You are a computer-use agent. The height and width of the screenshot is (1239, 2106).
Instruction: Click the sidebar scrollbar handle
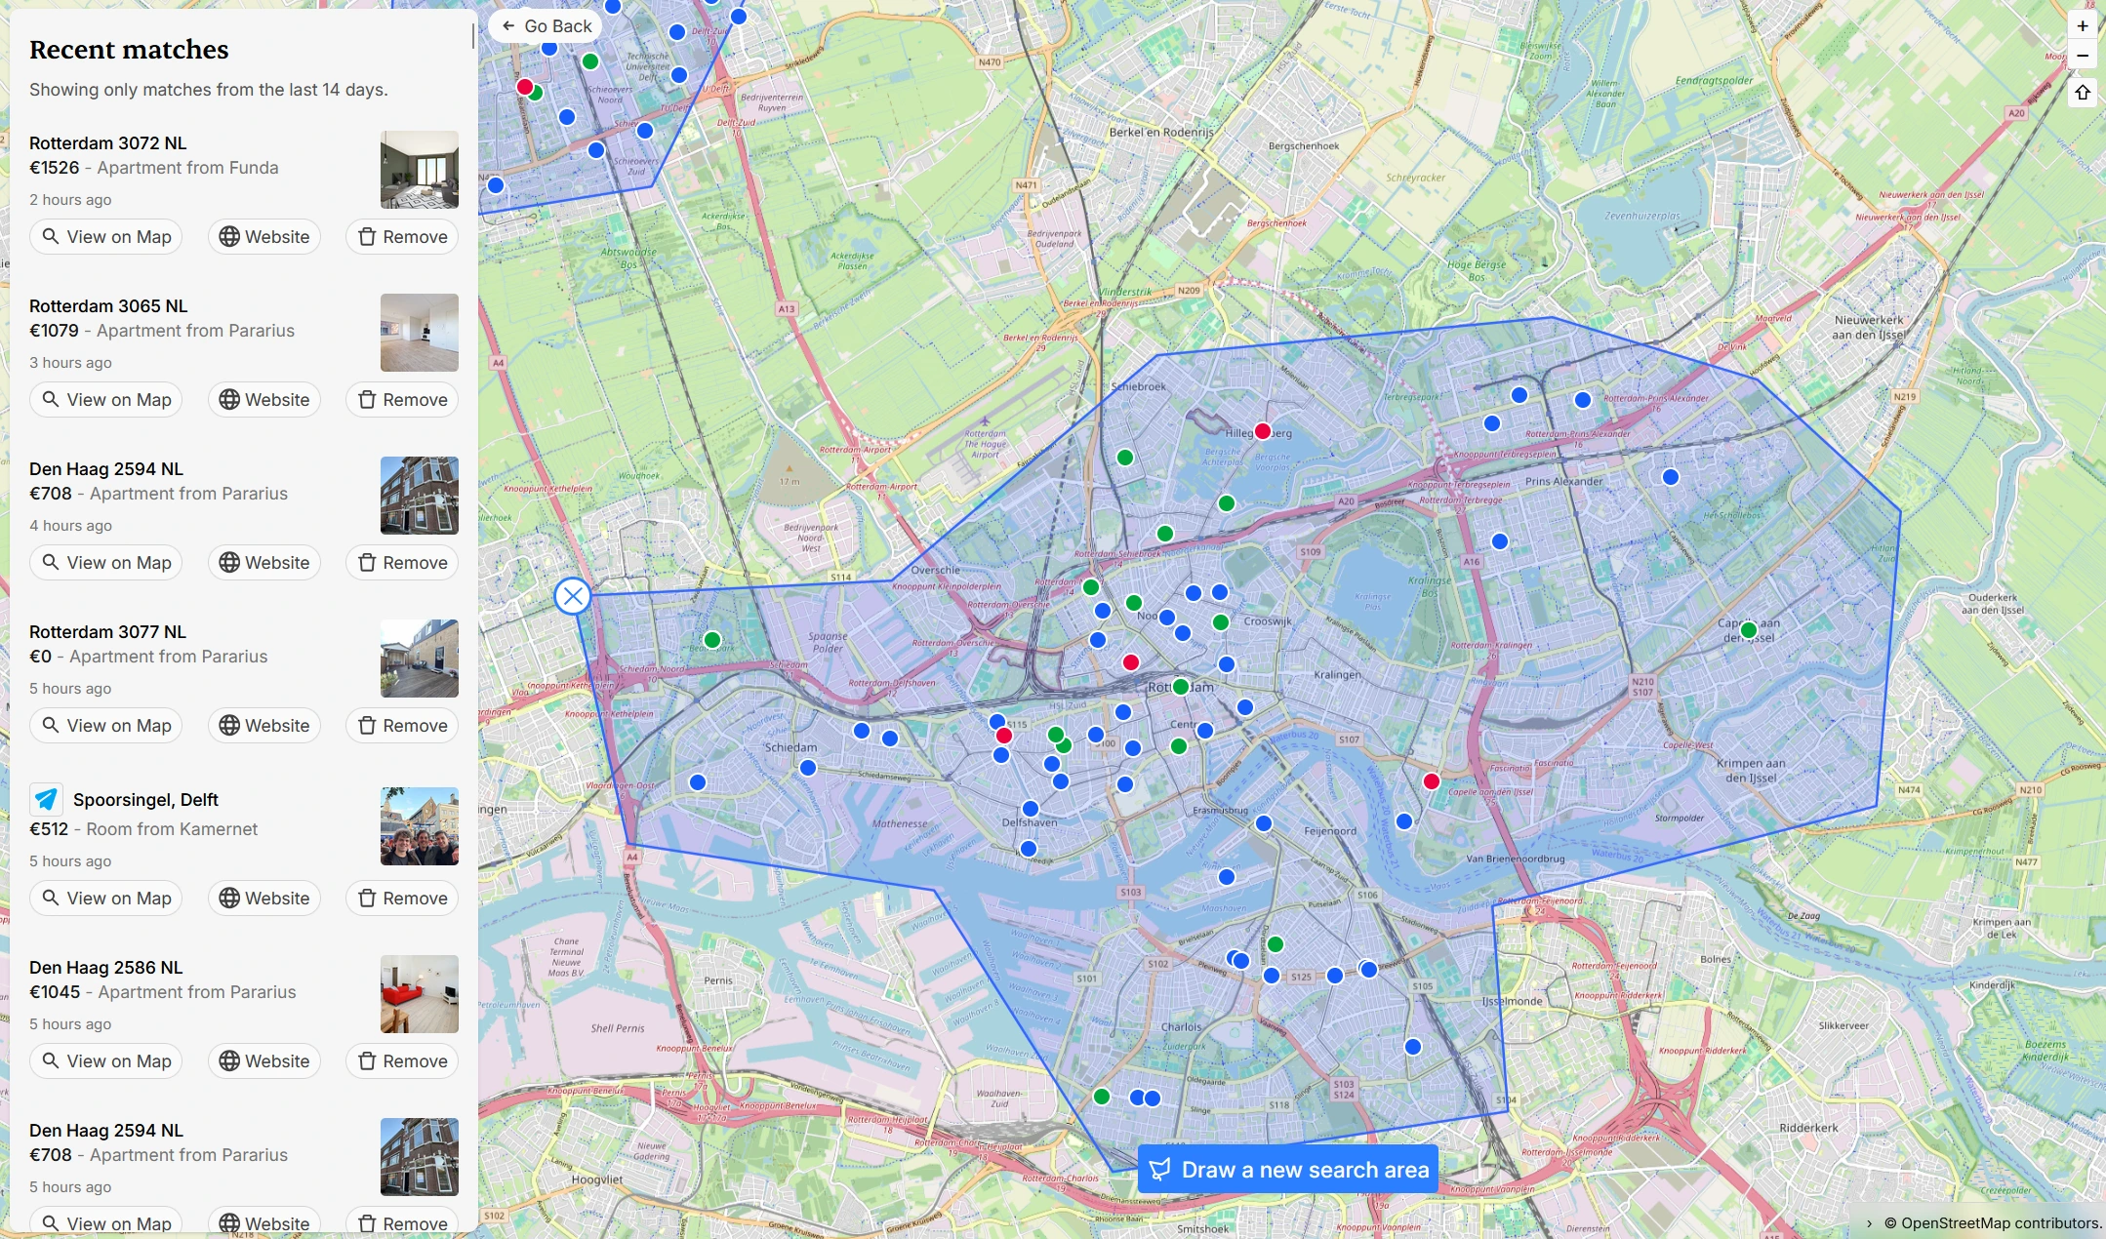coord(473,37)
